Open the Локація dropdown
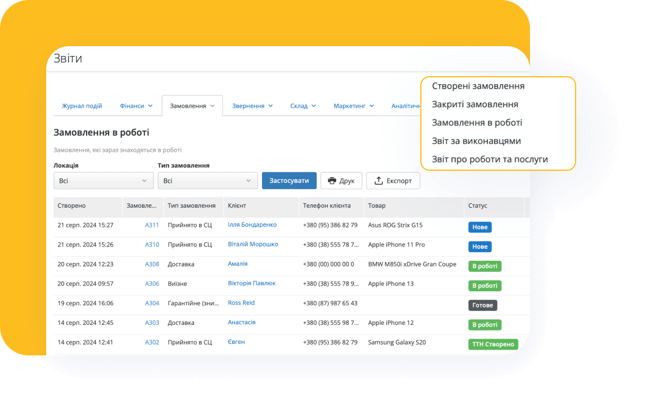The width and height of the screenshot is (657, 397). pos(103,181)
